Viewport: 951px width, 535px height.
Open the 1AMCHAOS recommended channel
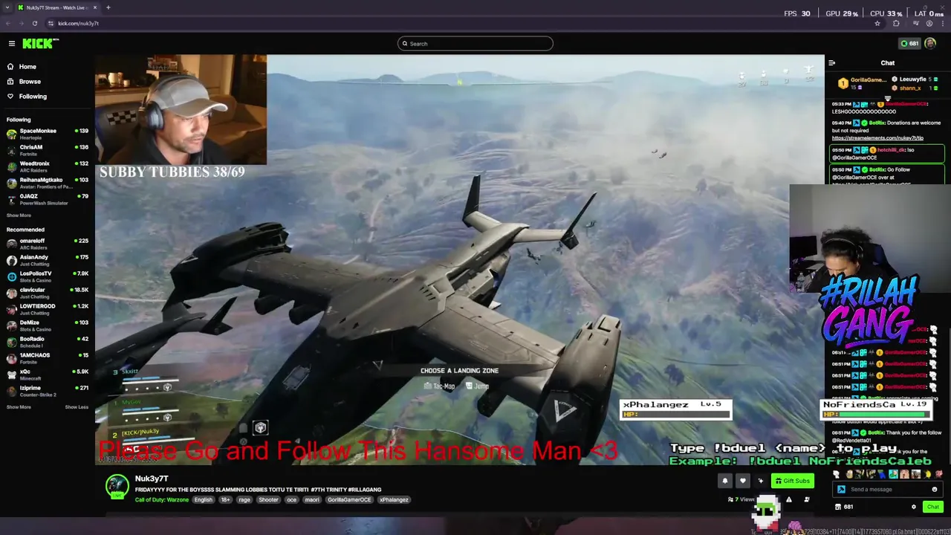[47, 358]
